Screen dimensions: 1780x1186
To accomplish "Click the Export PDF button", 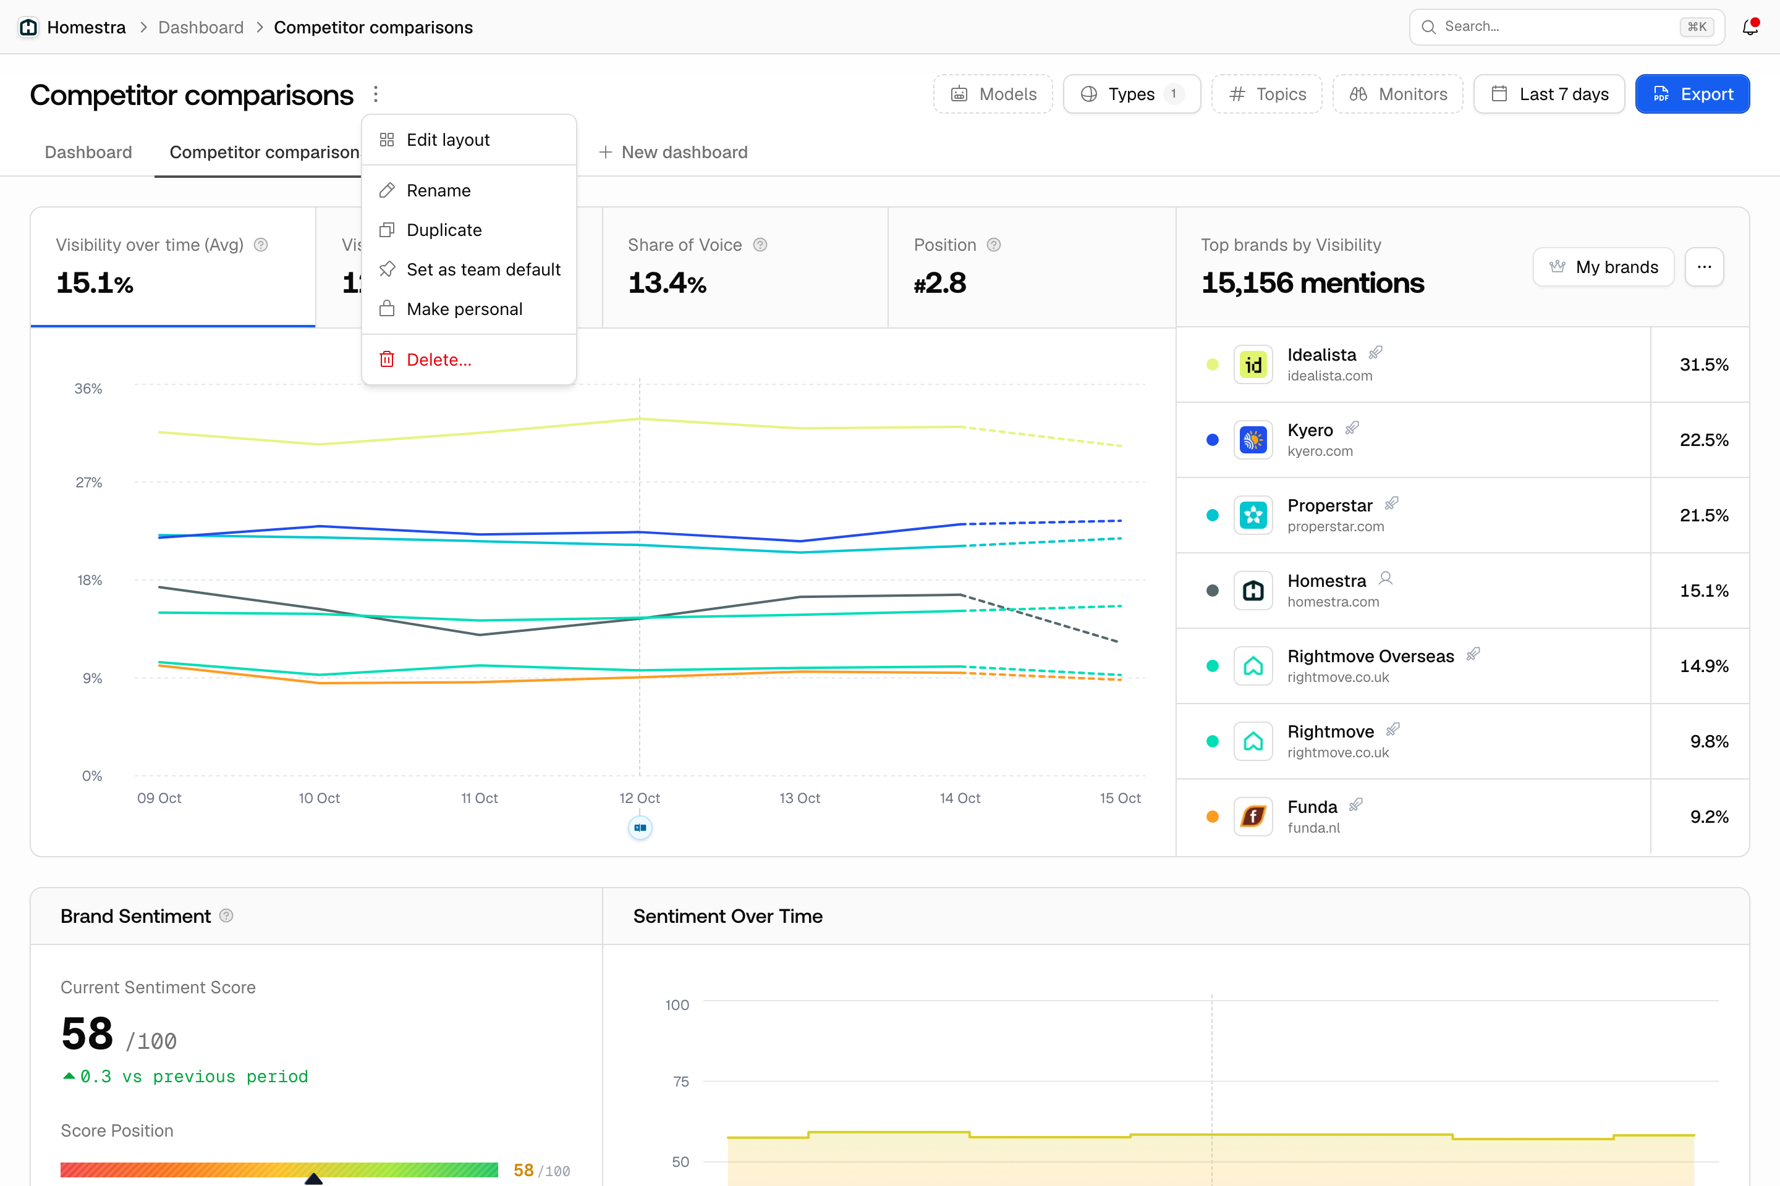I will (1693, 95).
